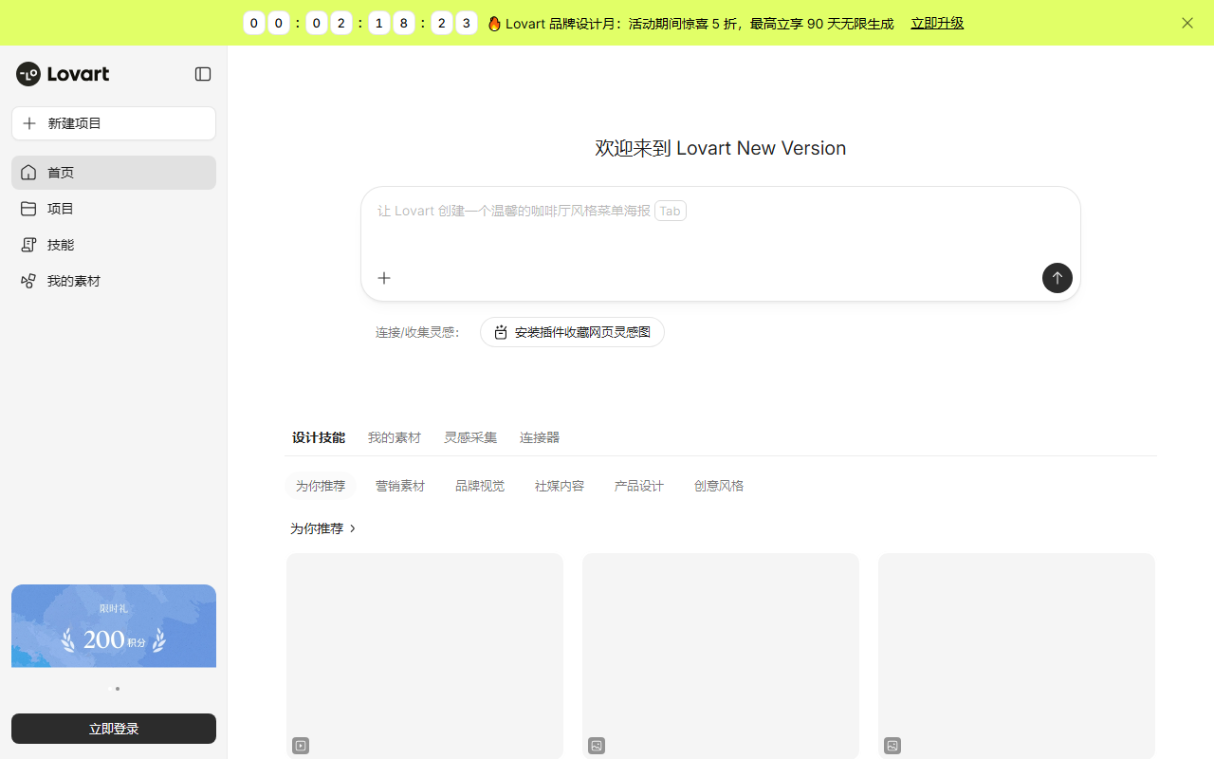
Task: Select the 社媒内容 filter
Action: coord(560,486)
